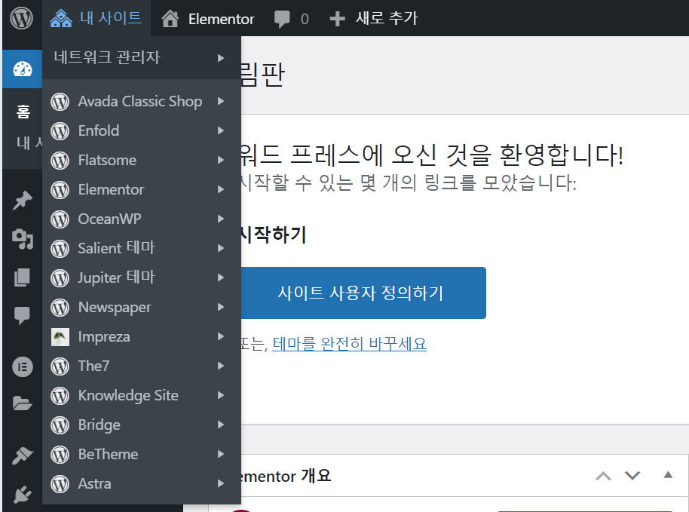The image size is (689, 512).
Task: Open the Comments bubble icon in the sidebar
Action: pos(21,314)
